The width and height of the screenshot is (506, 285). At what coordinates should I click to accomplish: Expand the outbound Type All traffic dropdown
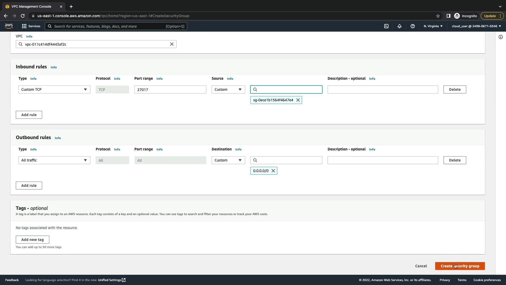(54, 160)
